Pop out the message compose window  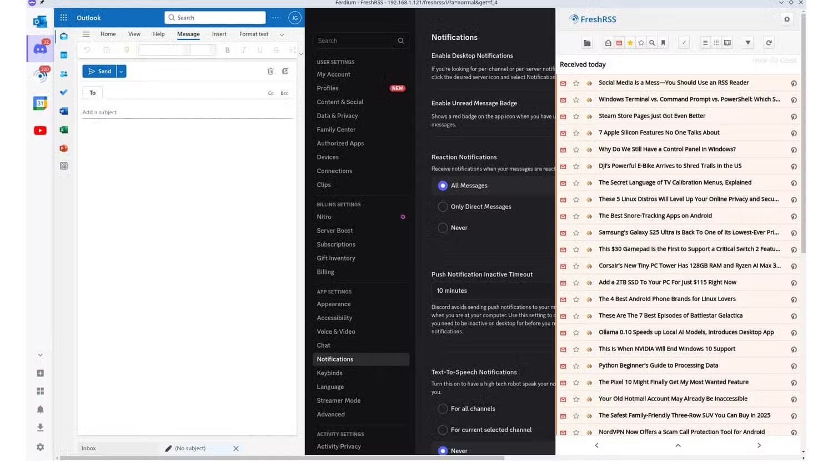(285, 71)
